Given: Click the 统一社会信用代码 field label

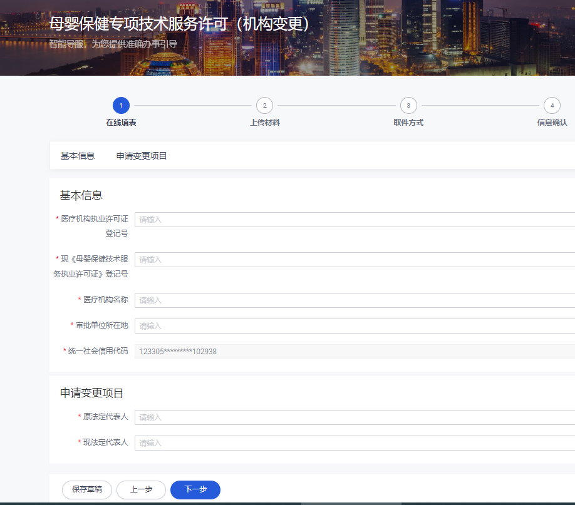Looking at the screenshot, I should (98, 350).
